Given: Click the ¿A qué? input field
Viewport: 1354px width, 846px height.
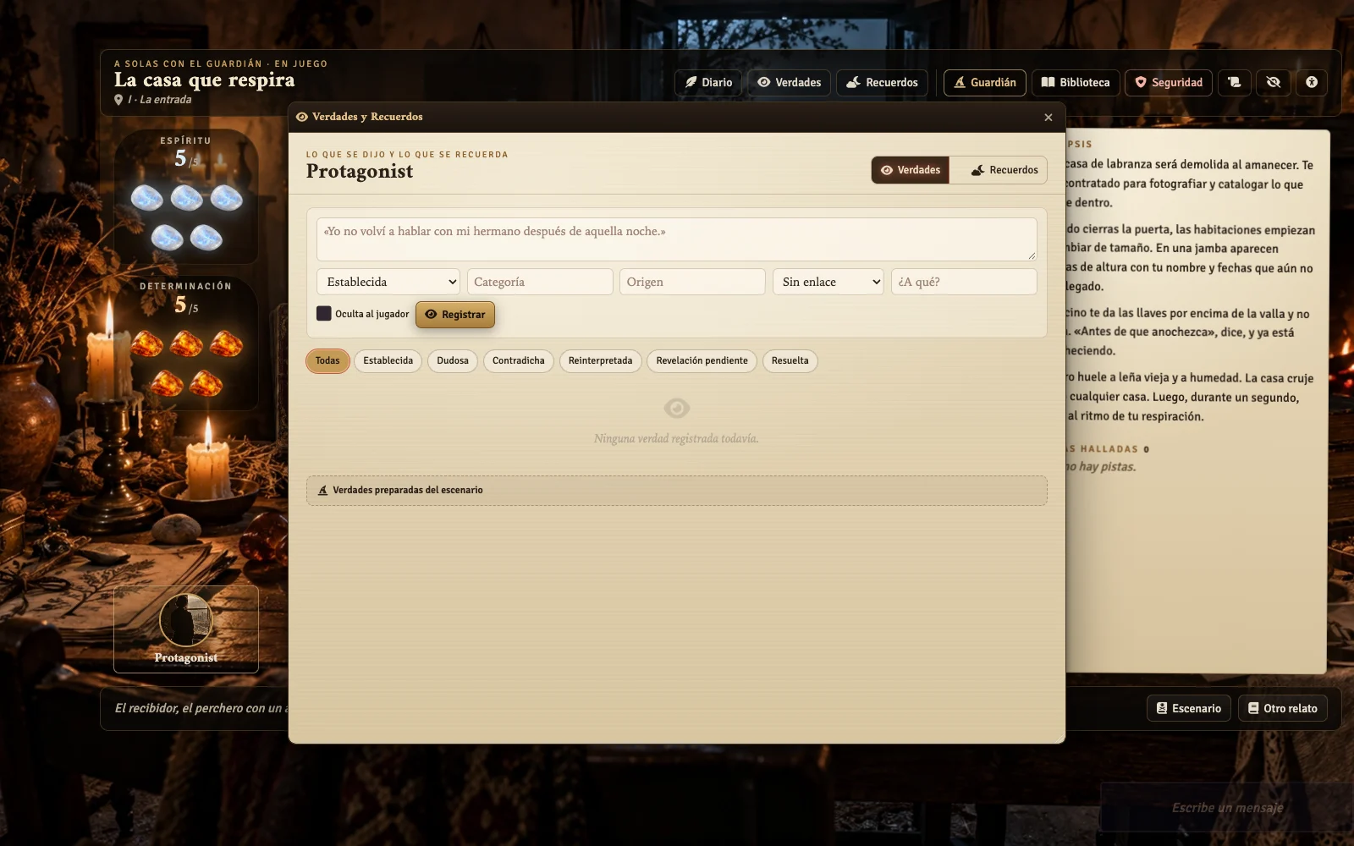Looking at the screenshot, I should (x=964, y=282).
